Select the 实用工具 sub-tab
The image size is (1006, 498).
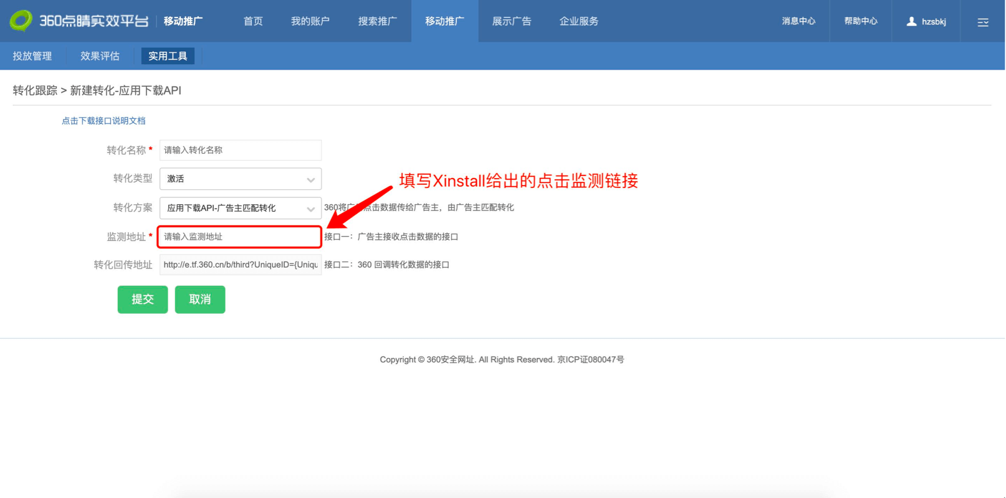coord(168,56)
